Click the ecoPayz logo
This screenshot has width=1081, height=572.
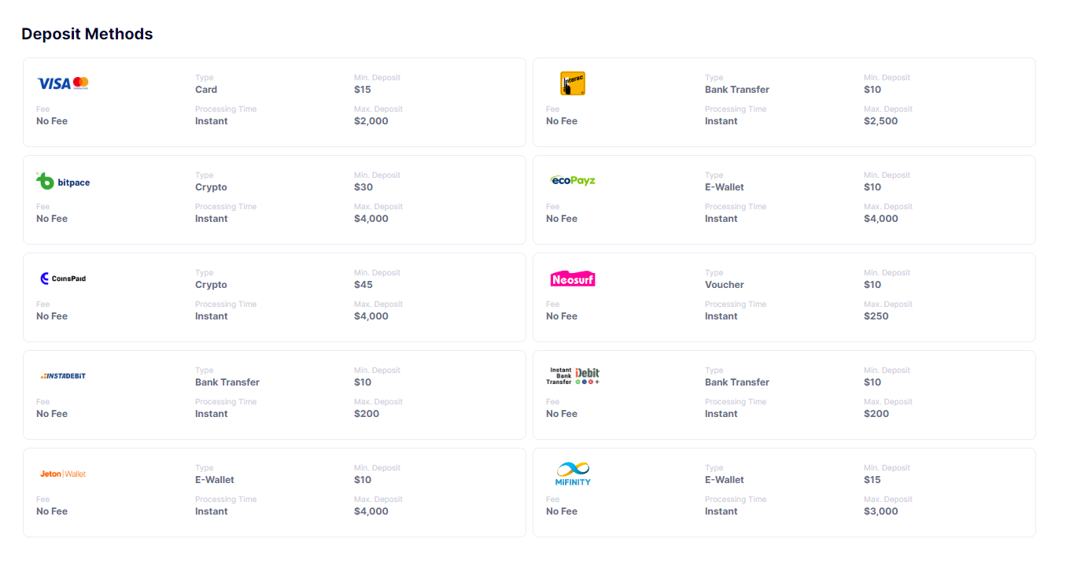pyautogui.click(x=573, y=180)
